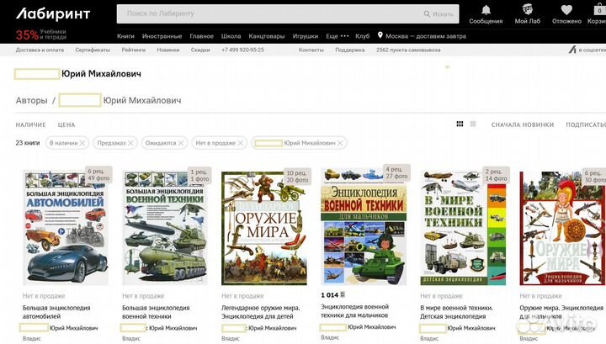Open Большая энциклопедия автомобилей cover
Image resolution: width=606 pixels, height=344 pixels.
click(66, 228)
